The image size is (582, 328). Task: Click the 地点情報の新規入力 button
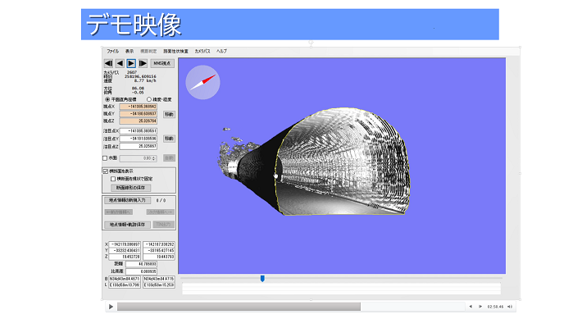pyautogui.click(x=126, y=199)
